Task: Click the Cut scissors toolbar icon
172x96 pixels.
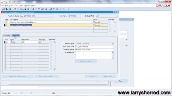Action: coord(33,9)
